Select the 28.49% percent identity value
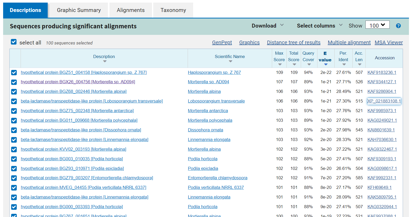The image size is (416, 217). [344, 91]
